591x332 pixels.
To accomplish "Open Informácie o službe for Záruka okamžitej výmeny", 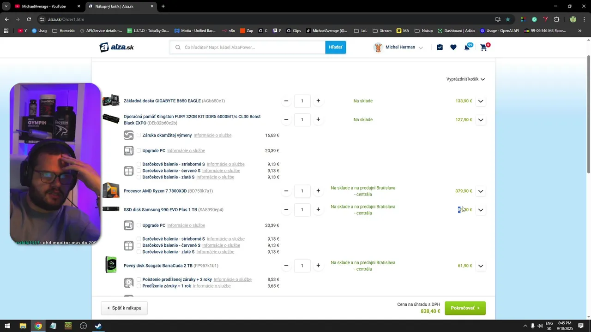I will pos(212,135).
